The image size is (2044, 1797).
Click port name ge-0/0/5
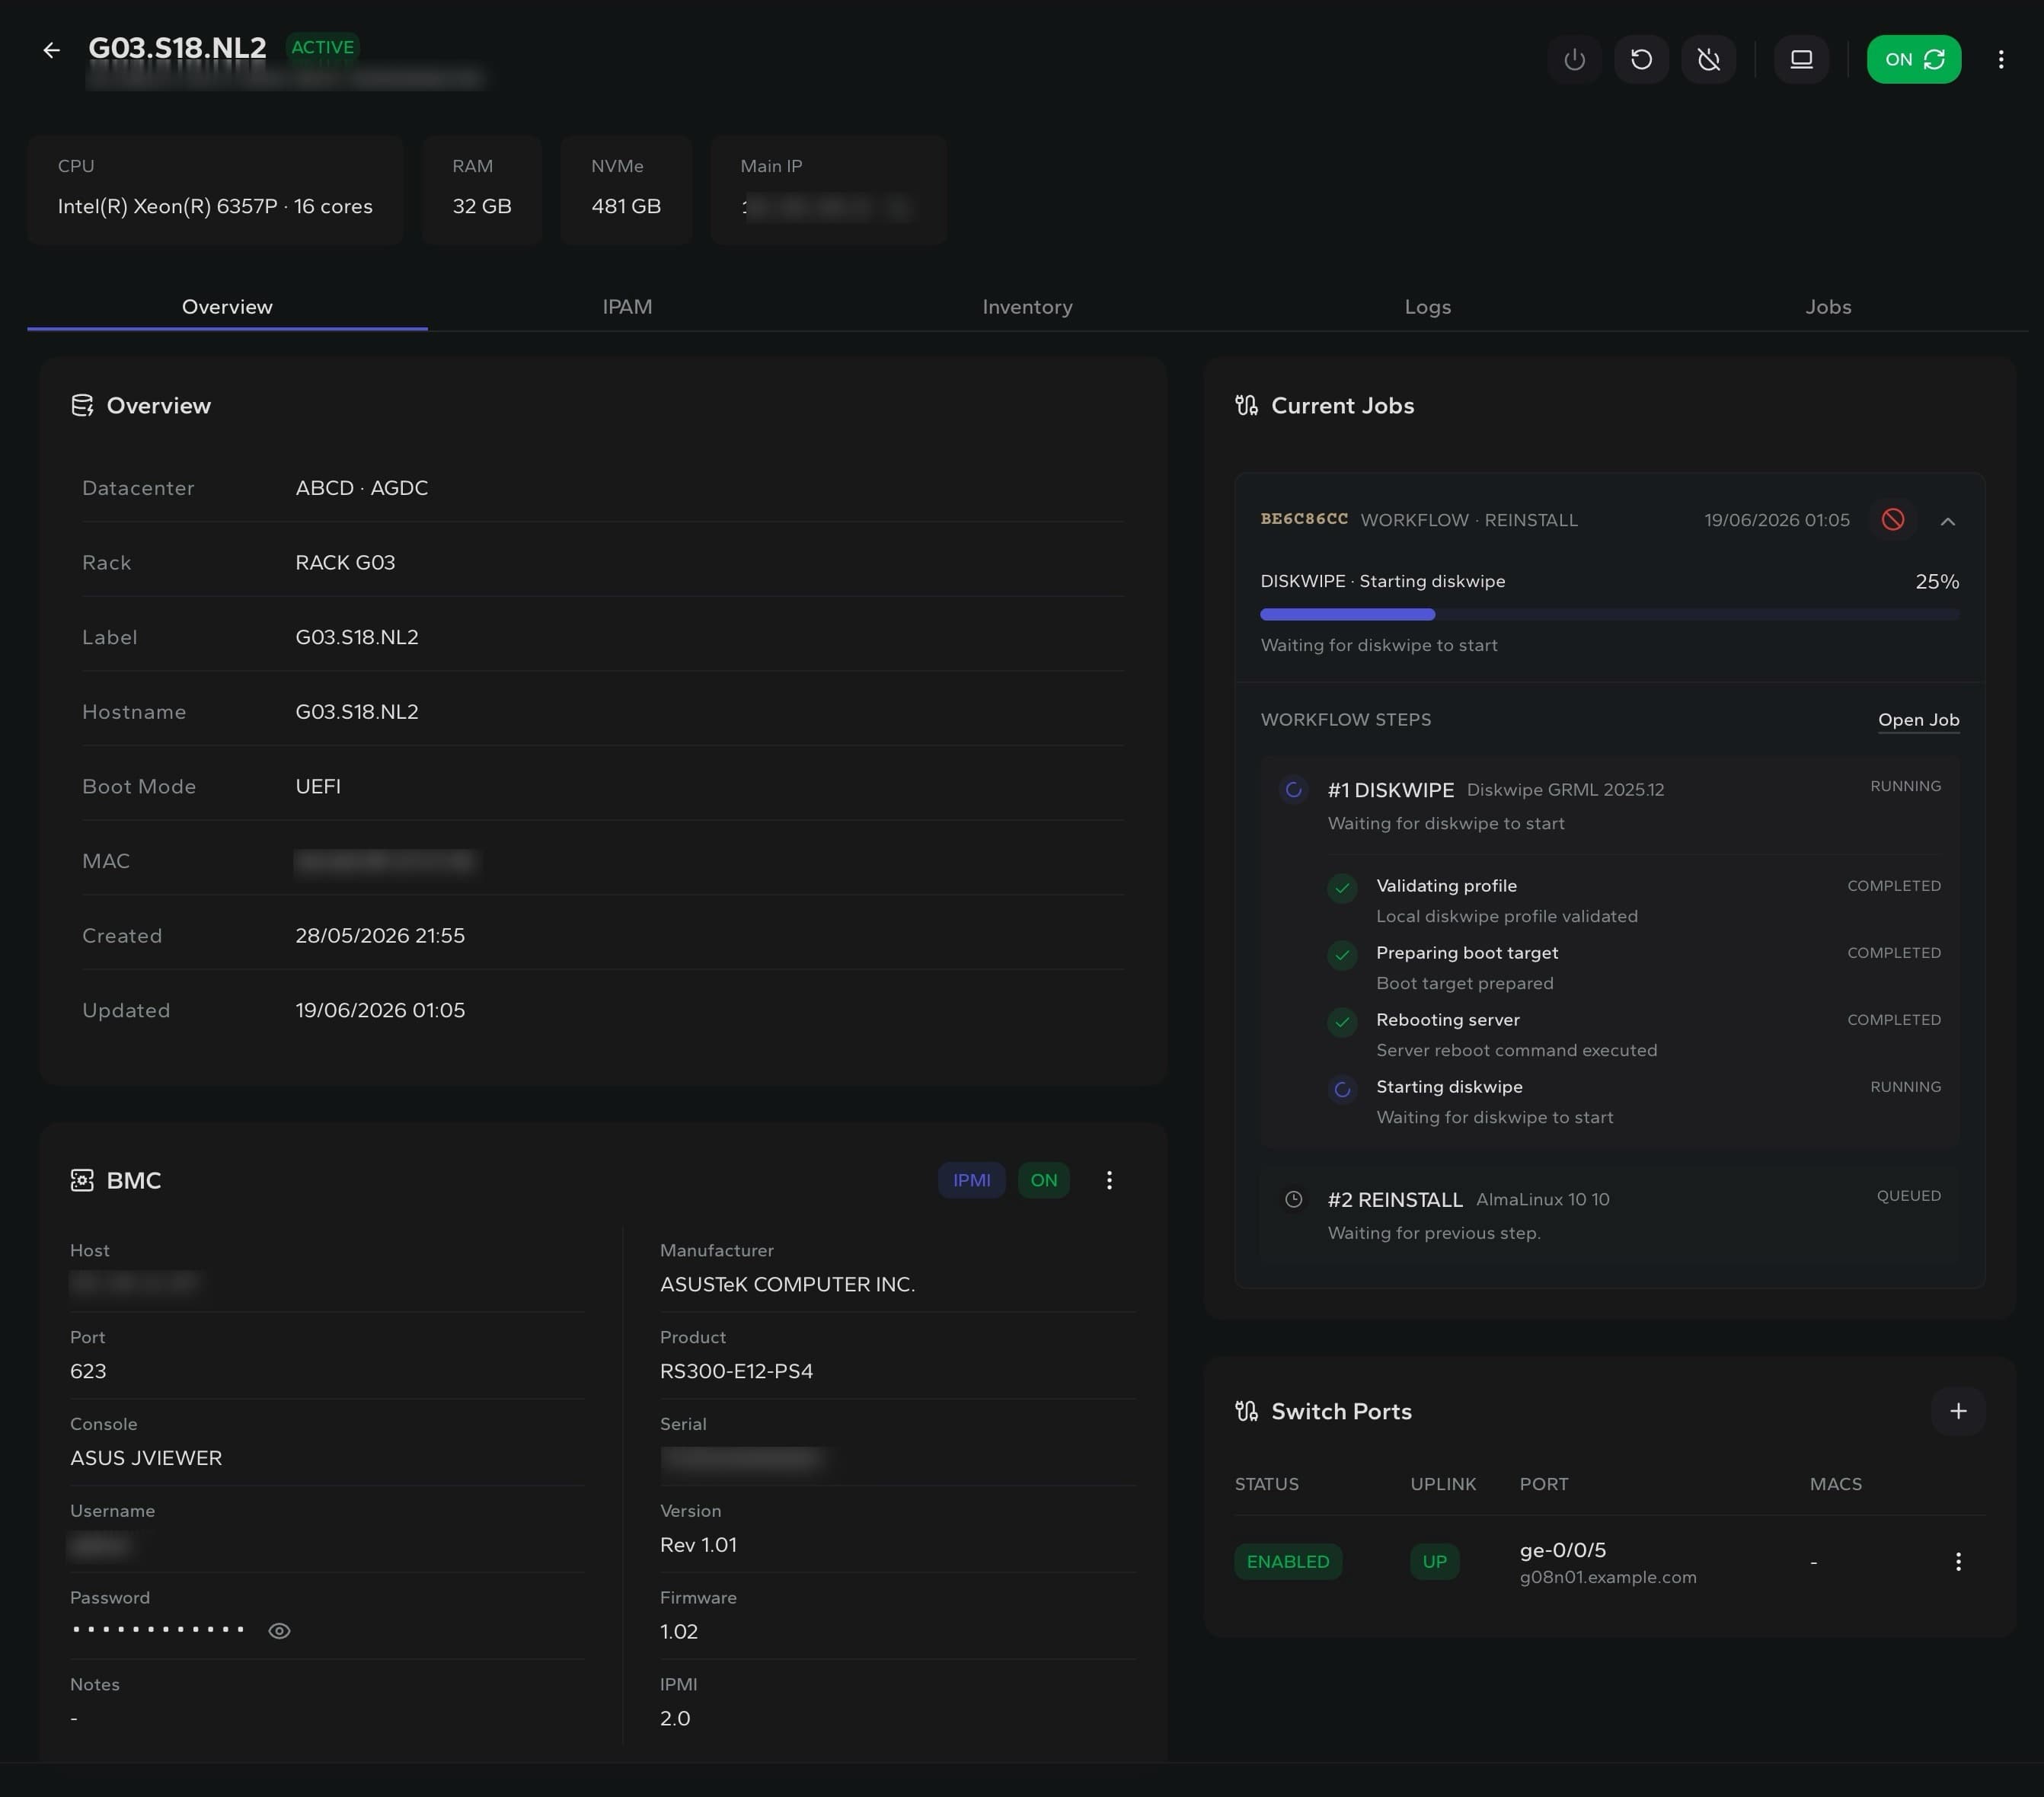[x=1562, y=1550]
